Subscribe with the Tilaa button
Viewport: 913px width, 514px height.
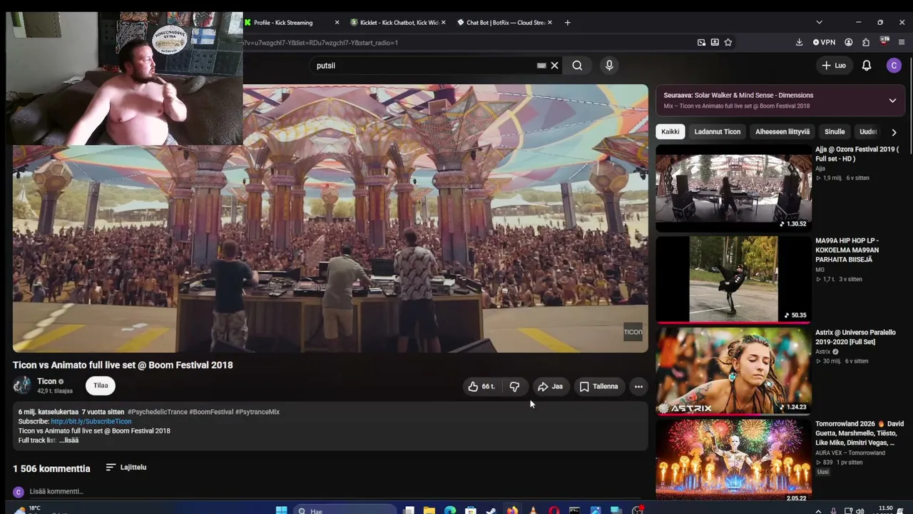point(101,385)
